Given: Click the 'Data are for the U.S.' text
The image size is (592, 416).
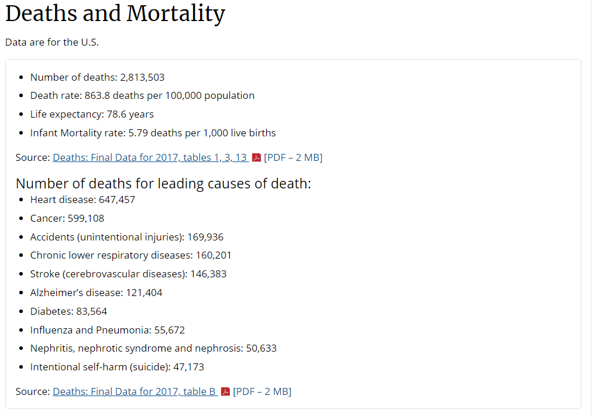Looking at the screenshot, I should click(52, 42).
